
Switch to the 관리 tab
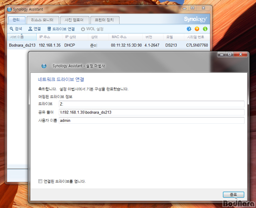[x=17, y=20]
